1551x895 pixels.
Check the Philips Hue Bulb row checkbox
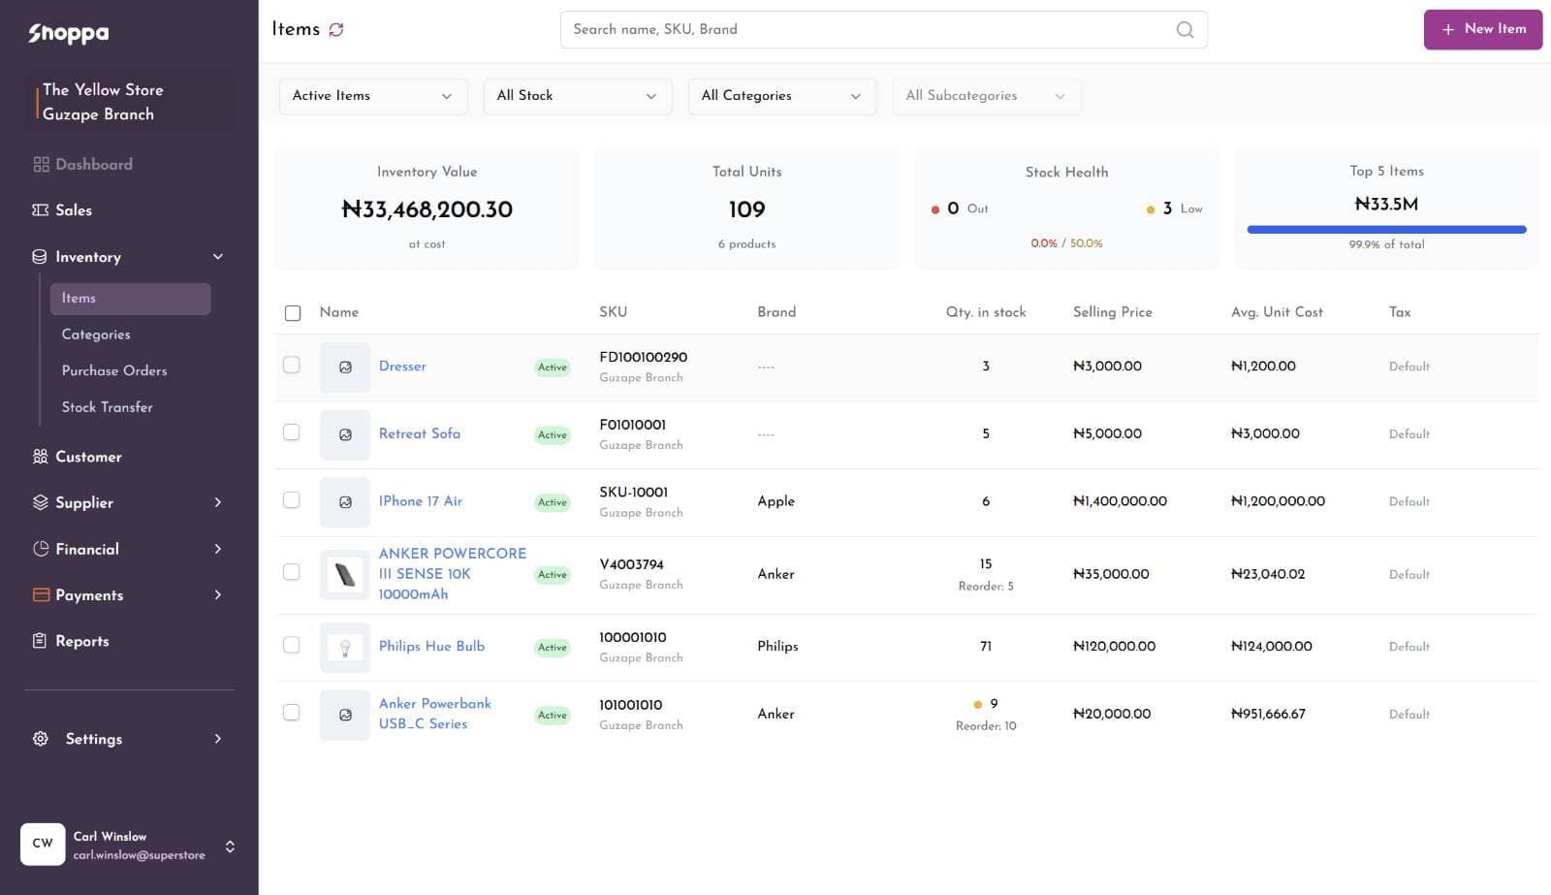(x=291, y=645)
